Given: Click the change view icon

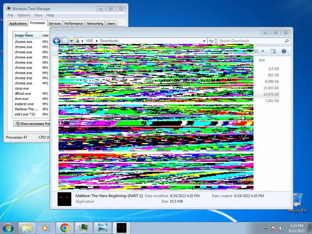Looking at the screenshot, I should point(257,51).
